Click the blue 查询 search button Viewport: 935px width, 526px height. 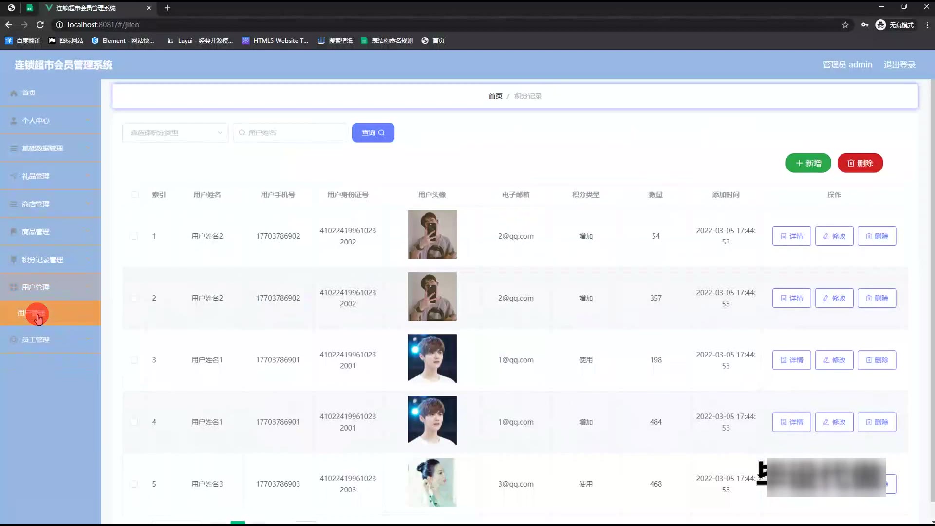point(373,132)
